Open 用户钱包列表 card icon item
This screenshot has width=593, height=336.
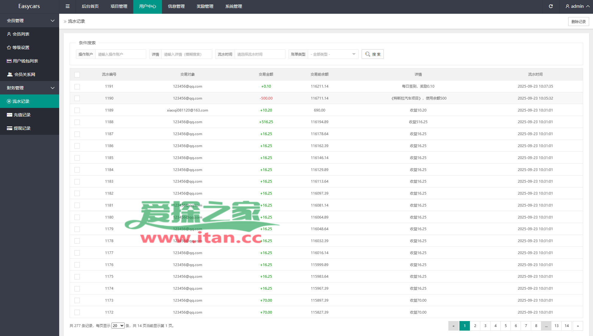pyautogui.click(x=25, y=61)
